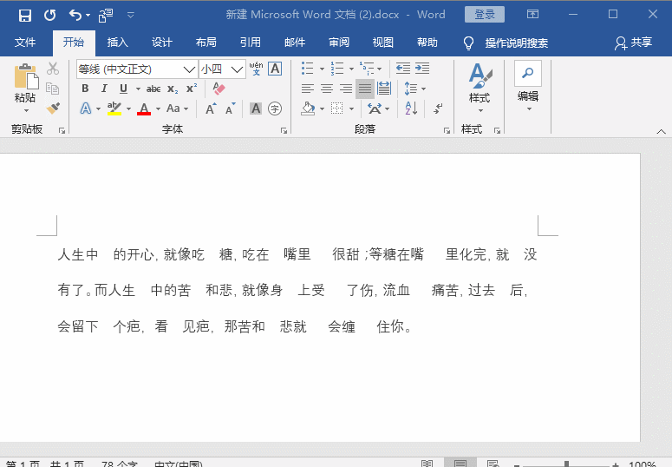Apply red font color
Image resolution: width=672 pixels, height=467 pixels.
click(144, 109)
